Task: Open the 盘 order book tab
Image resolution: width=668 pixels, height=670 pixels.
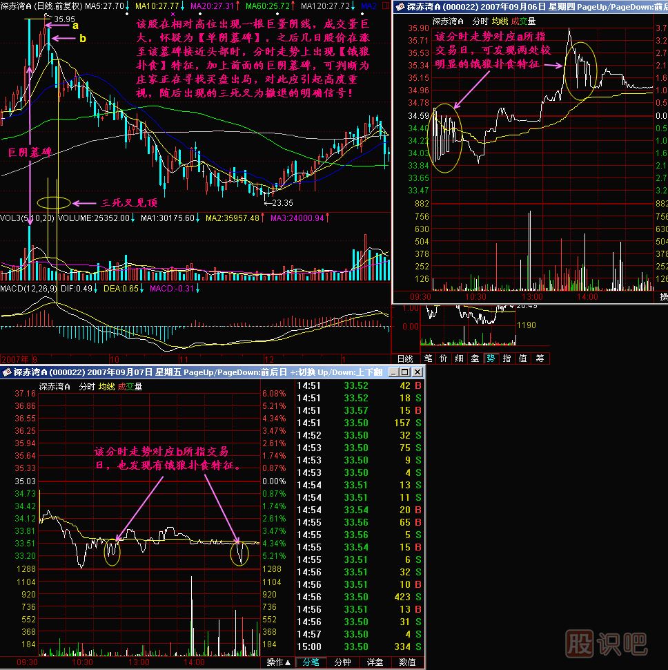Action: point(475,358)
